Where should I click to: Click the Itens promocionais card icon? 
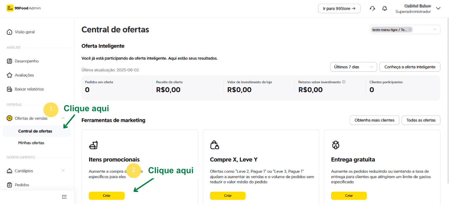94,145
